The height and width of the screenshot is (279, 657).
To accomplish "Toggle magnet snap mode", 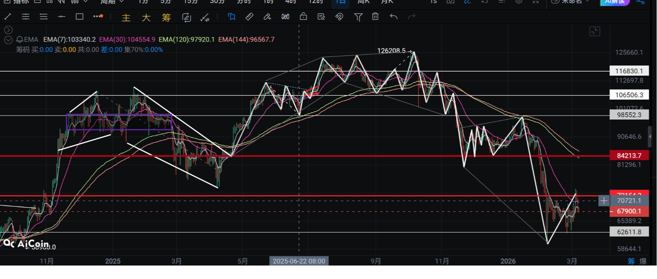I will 339,17.
